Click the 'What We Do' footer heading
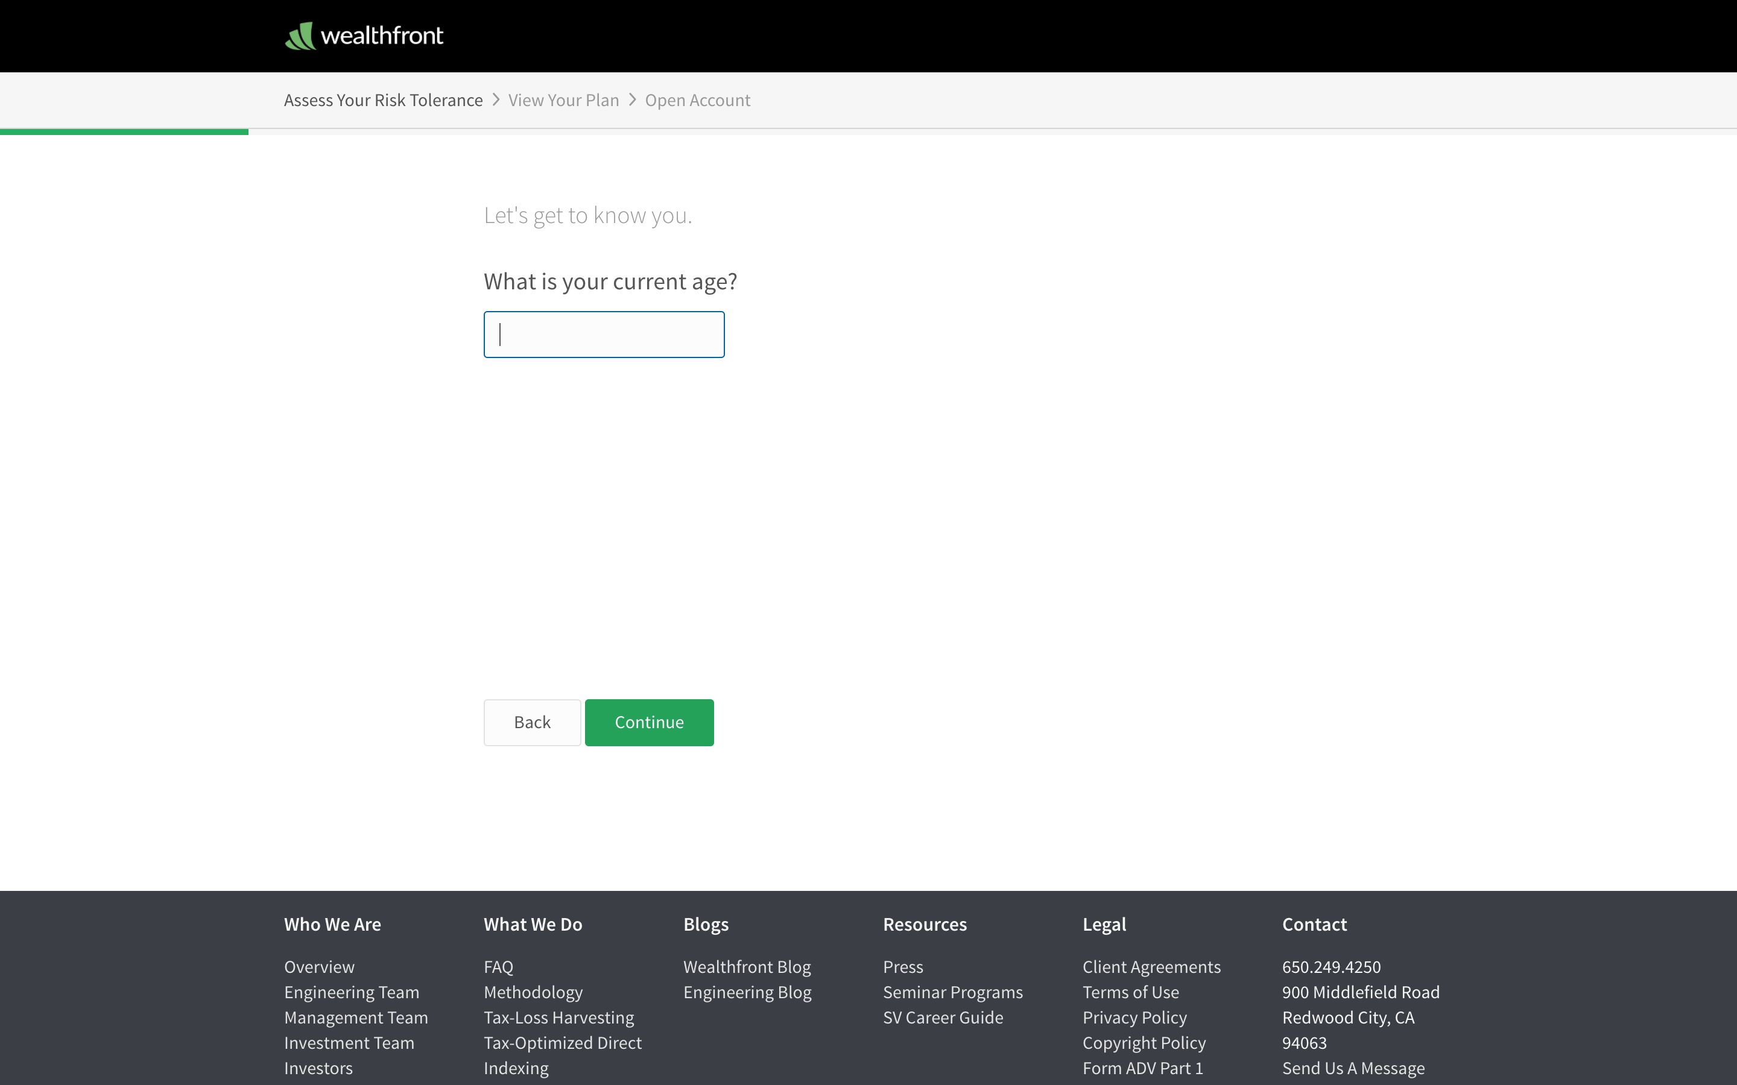The image size is (1737, 1085). [533, 924]
